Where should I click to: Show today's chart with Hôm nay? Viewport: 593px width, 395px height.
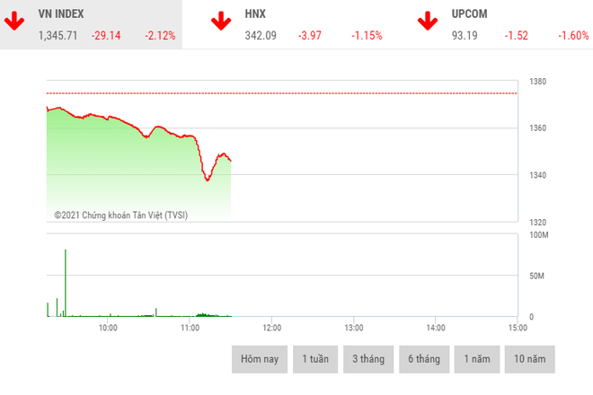pyautogui.click(x=260, y=359)
